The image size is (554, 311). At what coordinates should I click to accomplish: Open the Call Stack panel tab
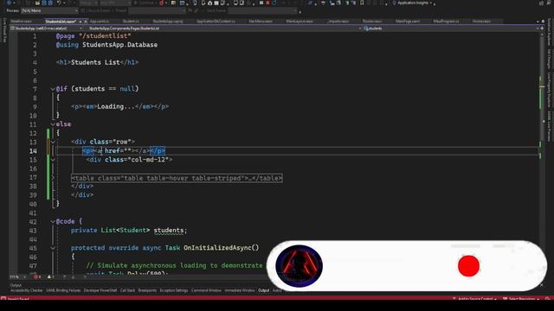coord(127,290)
